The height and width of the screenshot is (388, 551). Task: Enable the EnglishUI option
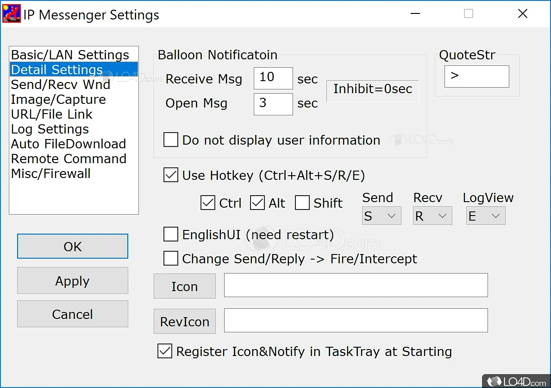pos(171,235)
